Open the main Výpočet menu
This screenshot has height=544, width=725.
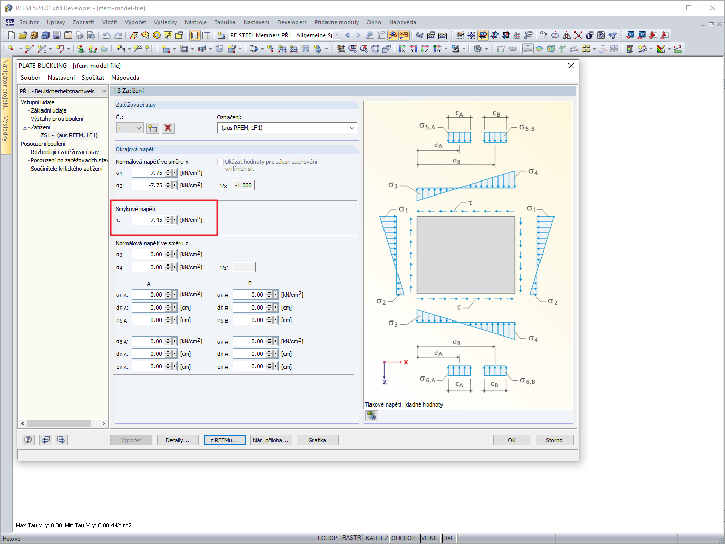pyautogui.click(x=135, y=22)
